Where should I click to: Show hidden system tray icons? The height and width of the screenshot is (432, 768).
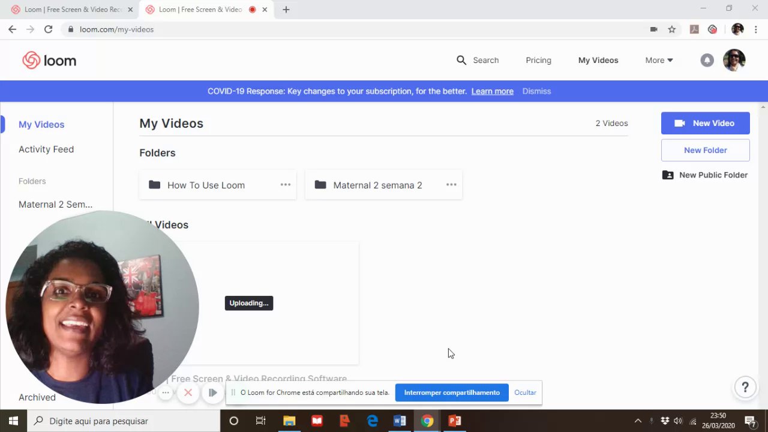638,421
